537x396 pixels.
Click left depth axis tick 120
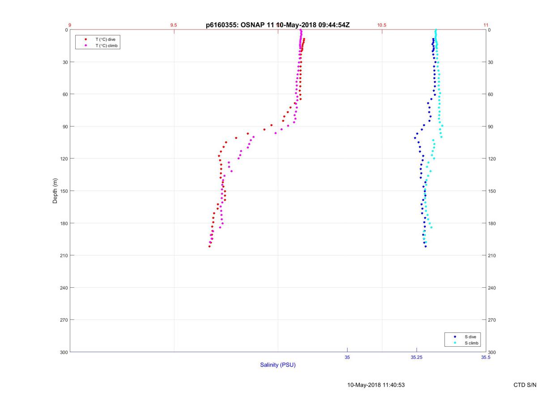[x=64, y=159]
